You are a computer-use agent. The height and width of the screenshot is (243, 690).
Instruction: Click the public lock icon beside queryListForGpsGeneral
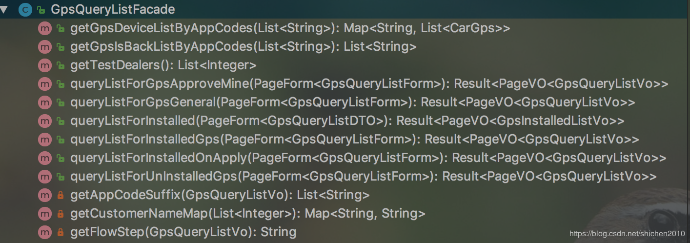coord(61,103)
